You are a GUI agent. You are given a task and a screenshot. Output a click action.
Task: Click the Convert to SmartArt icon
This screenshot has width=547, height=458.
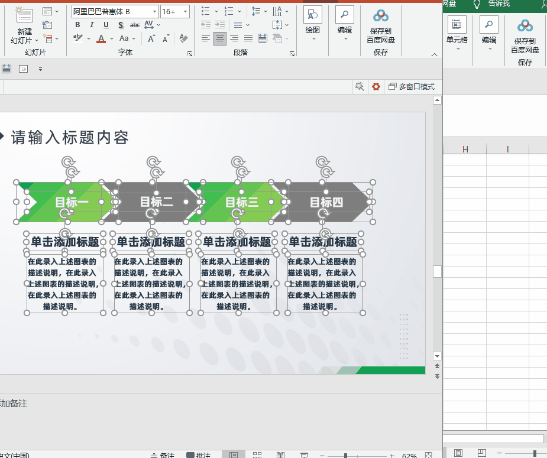coord(277,38)
